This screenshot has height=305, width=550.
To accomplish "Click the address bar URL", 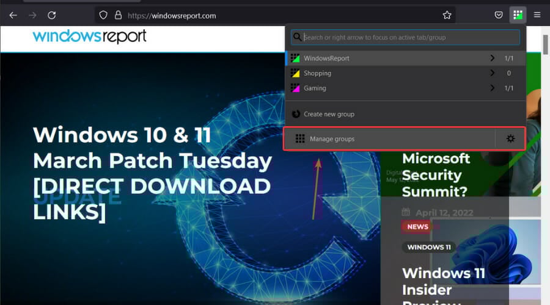I will point(172,16).
